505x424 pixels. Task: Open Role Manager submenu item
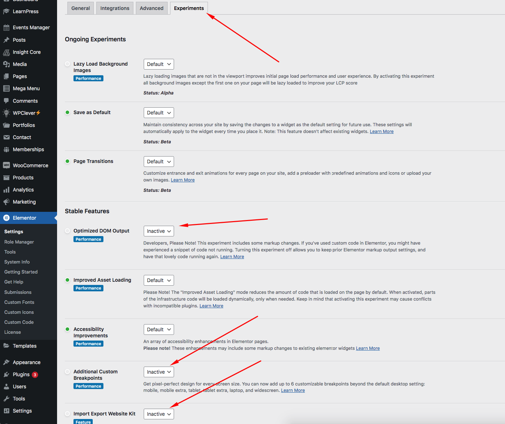tap(19, 242)
